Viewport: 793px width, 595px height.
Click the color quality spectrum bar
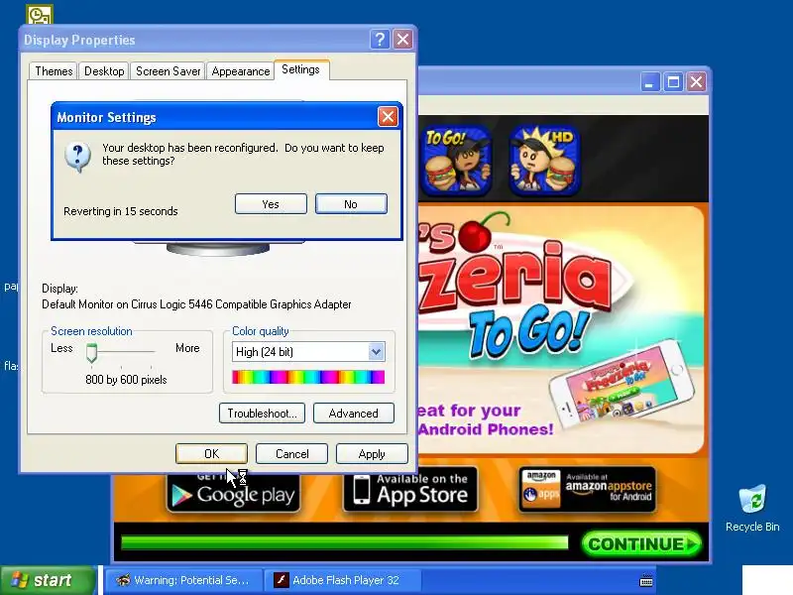pos(308,377)
